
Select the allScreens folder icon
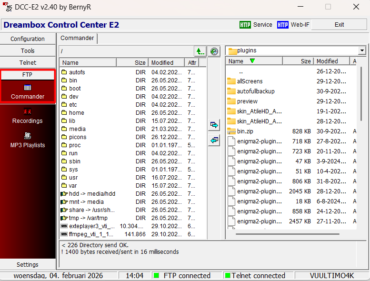pyautogui.click(x=231, y=81)
